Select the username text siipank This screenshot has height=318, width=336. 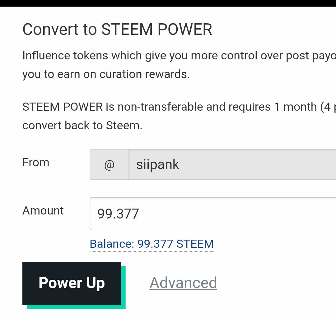158,165
